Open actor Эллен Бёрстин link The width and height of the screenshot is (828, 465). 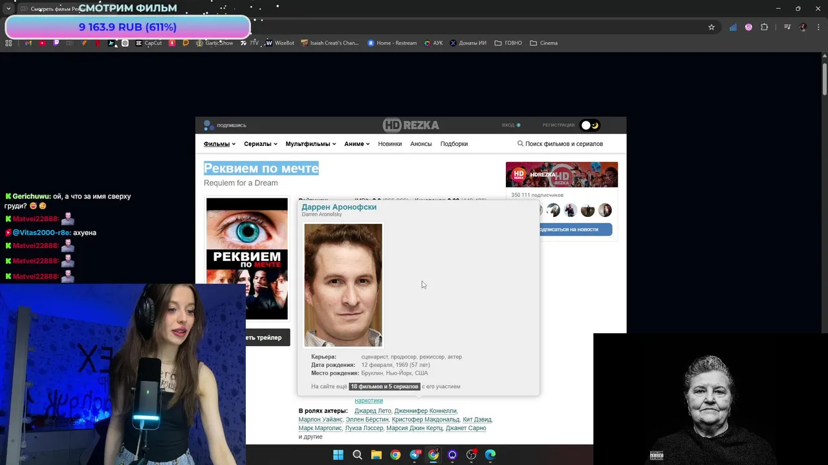(367, 420)
